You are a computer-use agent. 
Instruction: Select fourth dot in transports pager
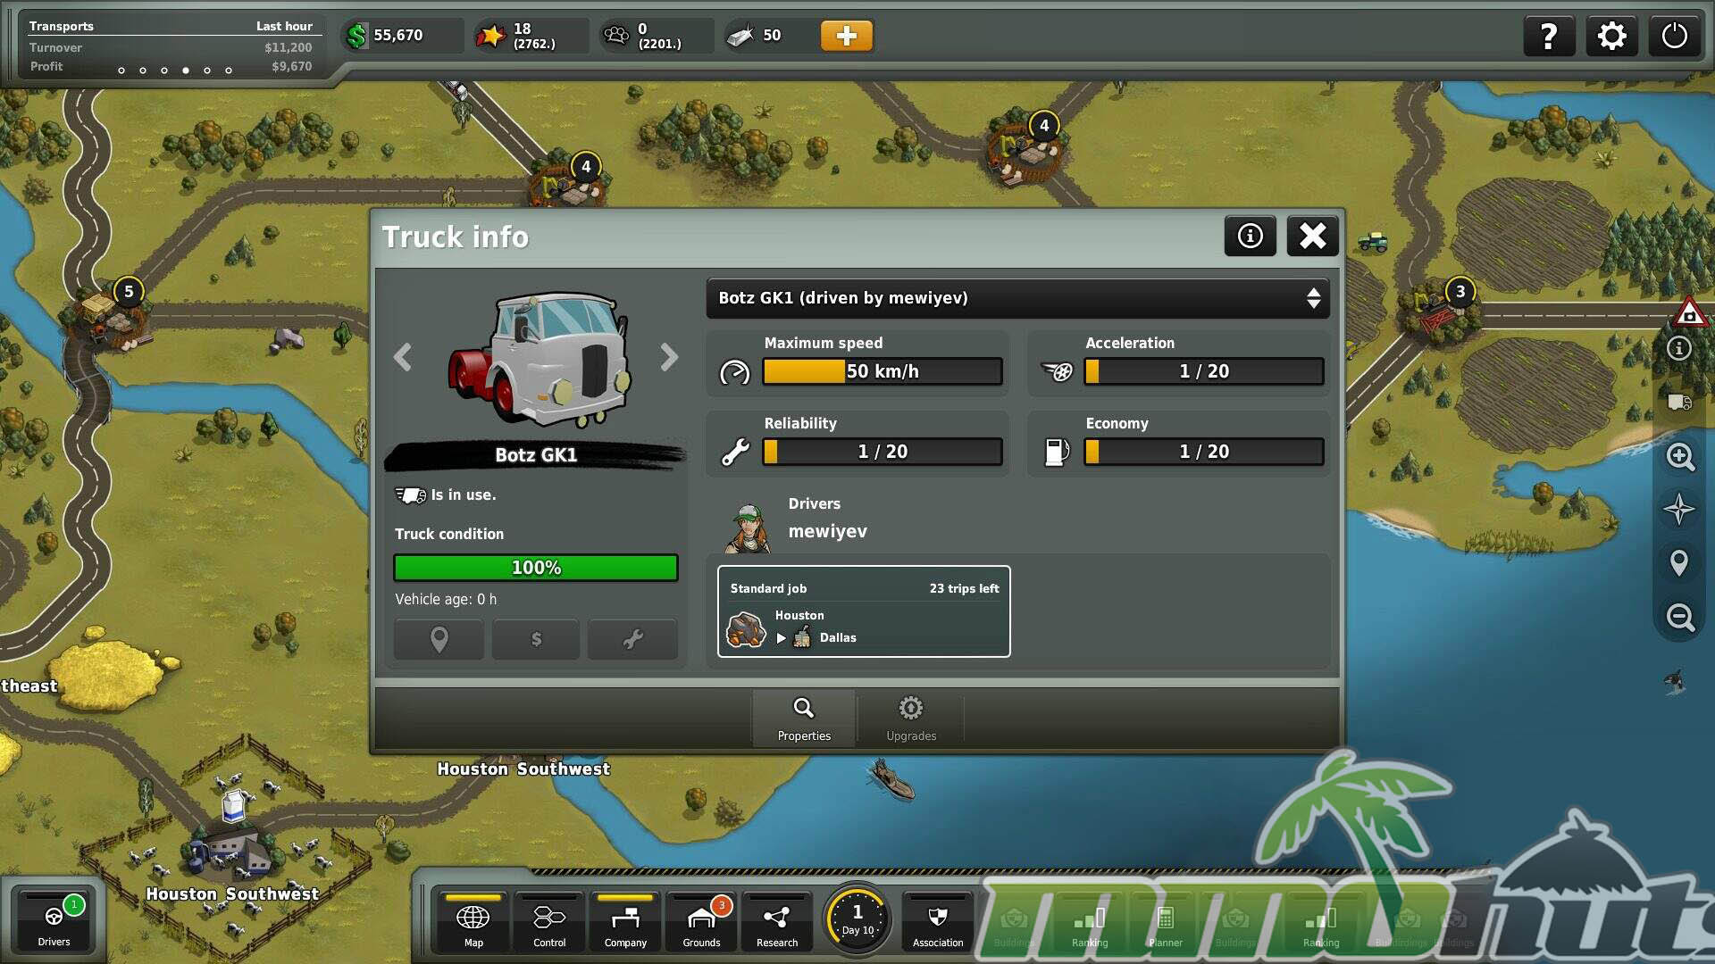click(x=186, y=71)
